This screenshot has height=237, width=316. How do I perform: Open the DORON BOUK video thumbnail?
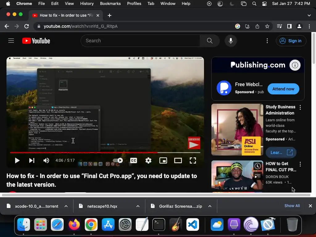click(x=237, y=175)
